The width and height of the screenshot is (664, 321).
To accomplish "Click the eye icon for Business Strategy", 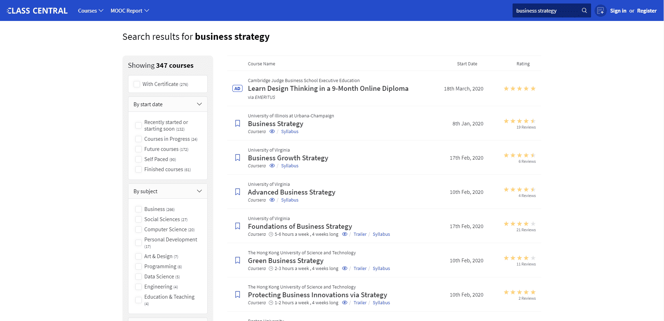I will pyautogui.click(x=272, y=132).
